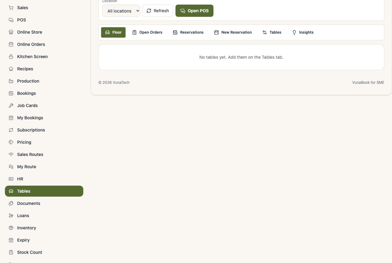
Task: Click the "No tables yet" message text
Action: [241, 57]
